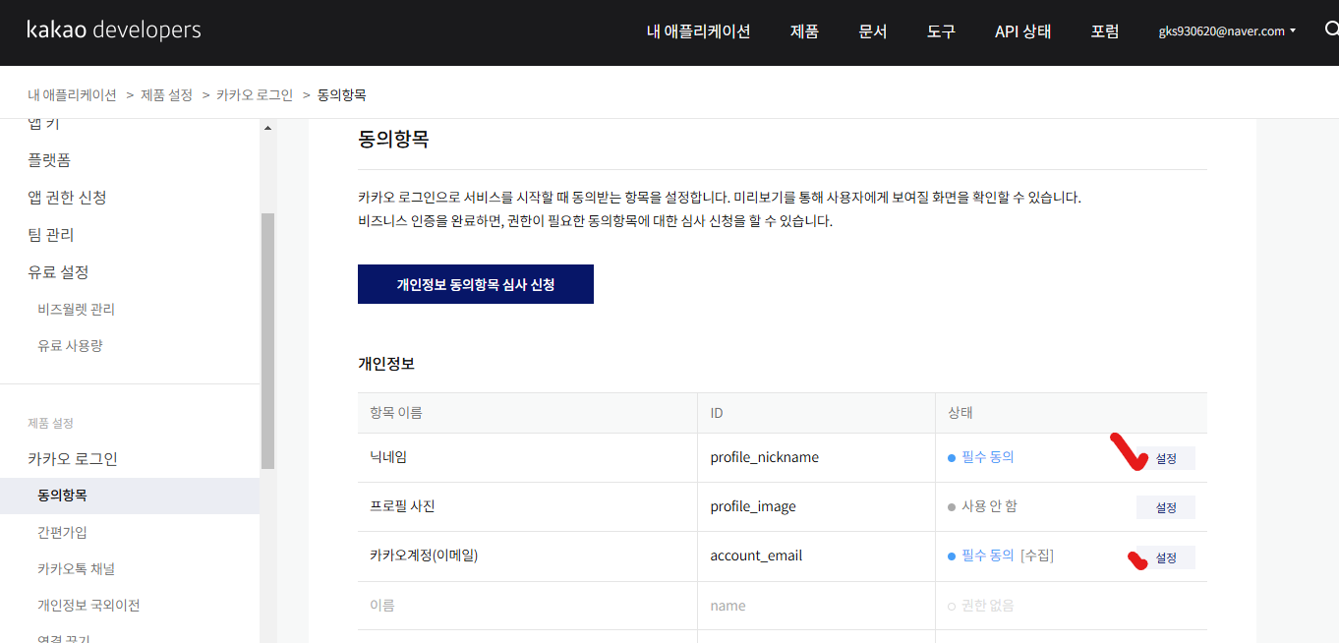Expand the gks930620@naver.com account dropdown

[x=1227, y=31]
